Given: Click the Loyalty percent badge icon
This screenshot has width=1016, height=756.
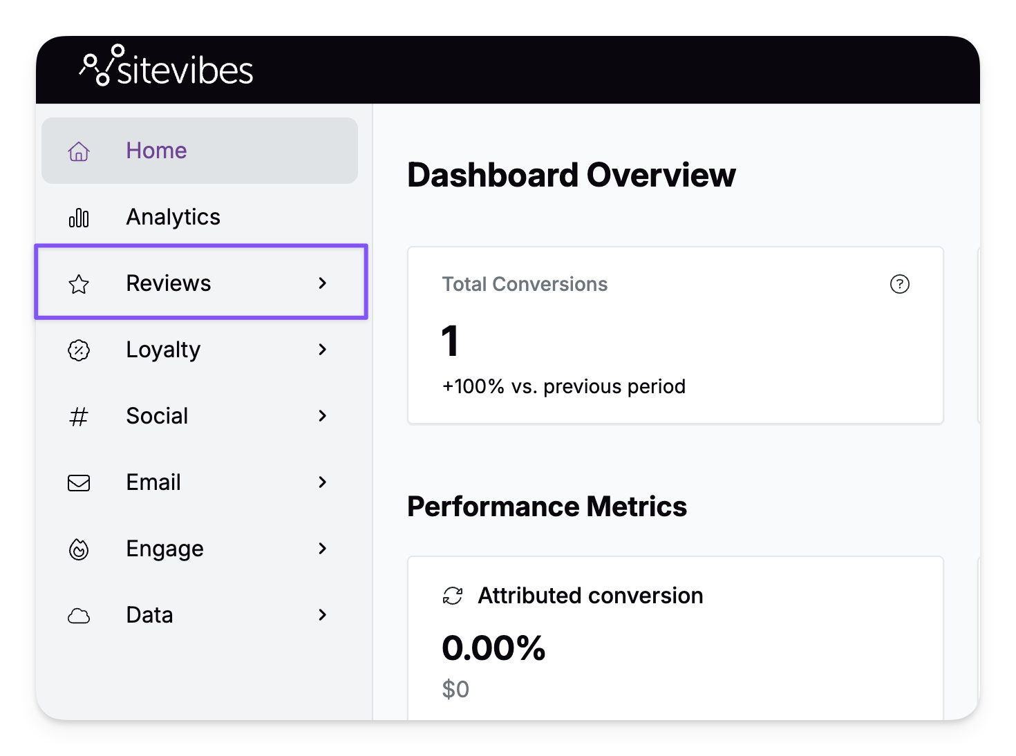Looking at the screenshot, I should tap(79, 350).
